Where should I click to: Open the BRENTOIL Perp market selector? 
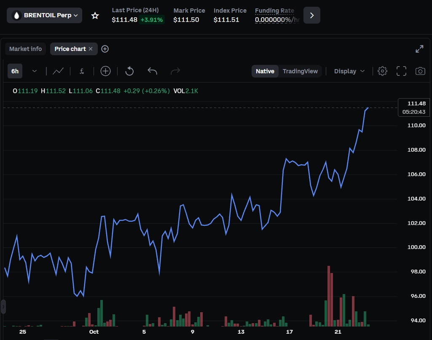point(44,16)
